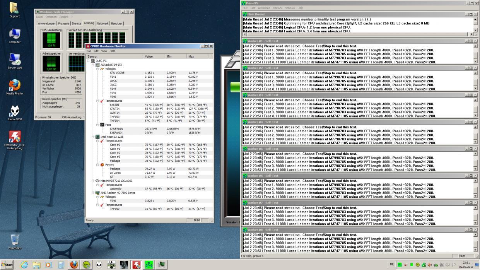
Task: Open the Test menu in Prime95
Action: tap(244, 8)
